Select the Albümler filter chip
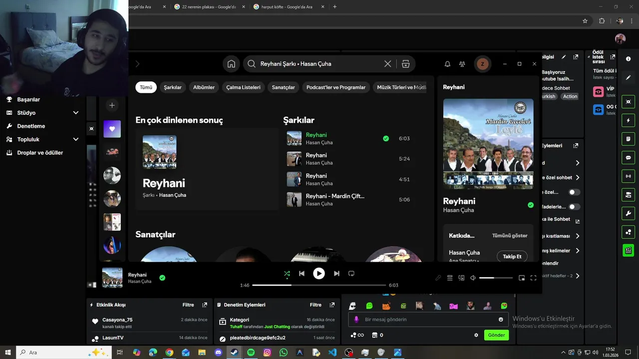Screen dimensions: 639x359 [204, 87]
